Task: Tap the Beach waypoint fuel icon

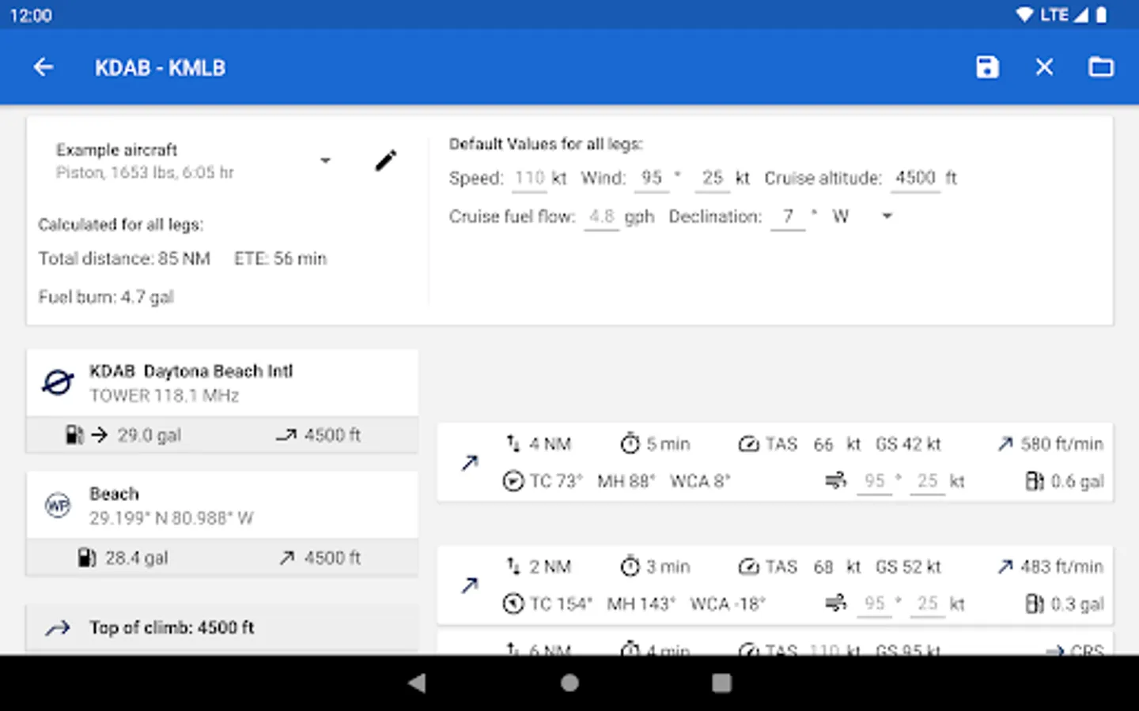Action: click(87, 558)
